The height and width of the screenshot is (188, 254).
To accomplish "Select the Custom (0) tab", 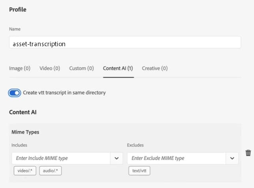I will click(81, 68).
